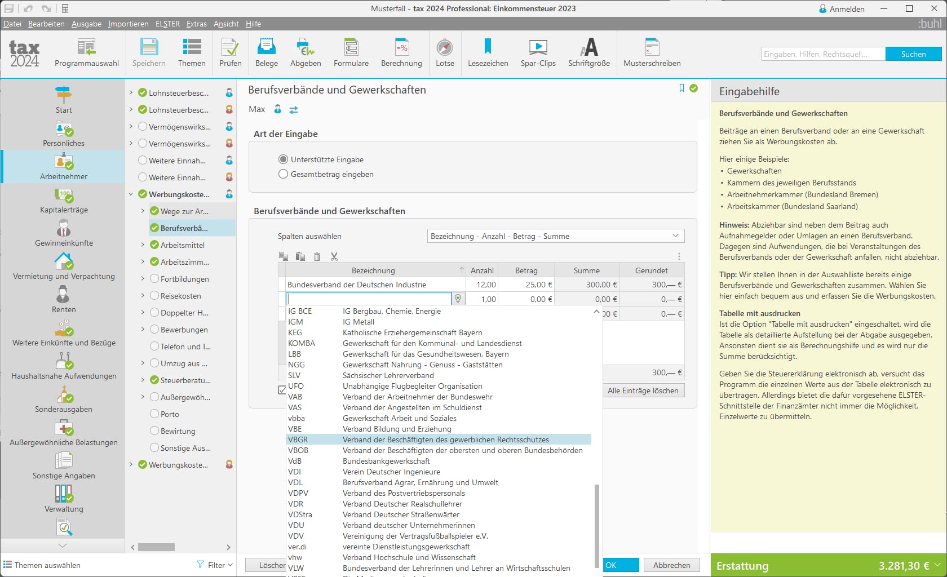Collapse the Werbungskosten tree node
The height and width of the screenshot is (577, 947).
[x=131, y=194]
